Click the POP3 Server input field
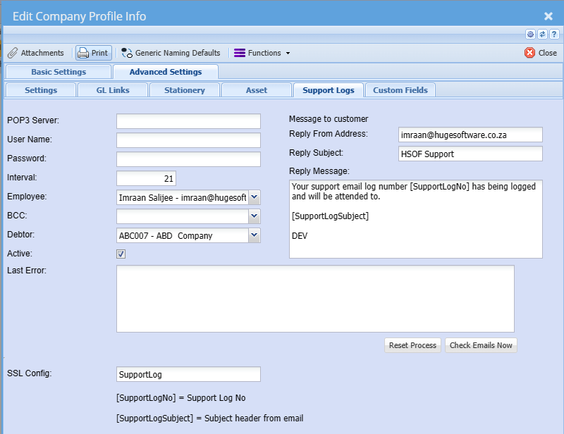This screenshot has height=434, width=564. (188, 121)
